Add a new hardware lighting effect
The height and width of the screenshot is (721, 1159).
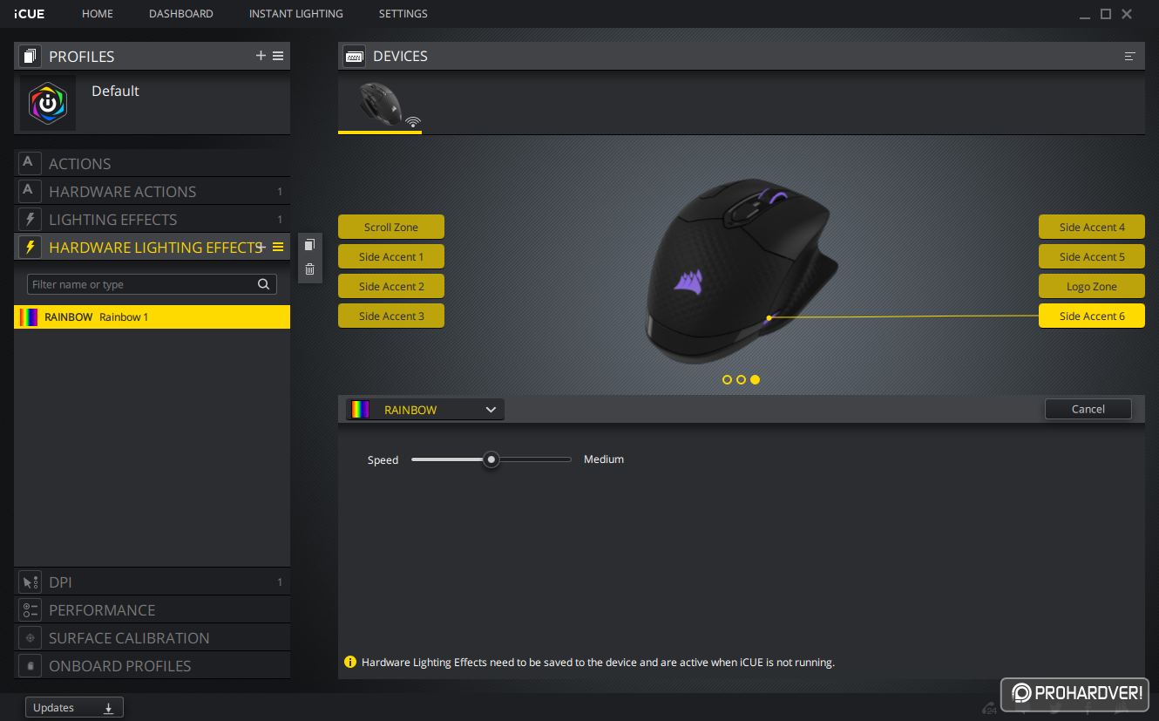point(261,248)
